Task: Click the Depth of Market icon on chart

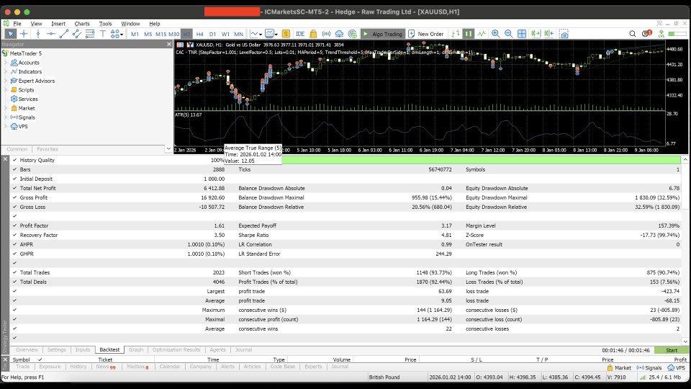Action: coord(180,45)
